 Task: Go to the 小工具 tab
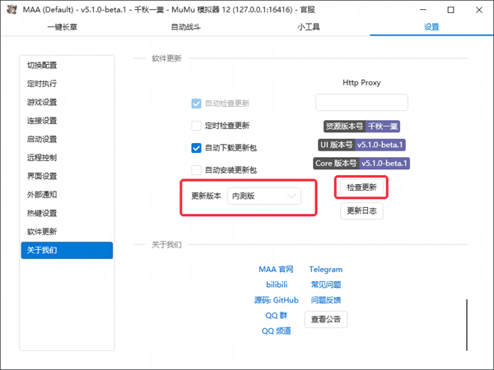pyautogui.click(x=309, y=27)
